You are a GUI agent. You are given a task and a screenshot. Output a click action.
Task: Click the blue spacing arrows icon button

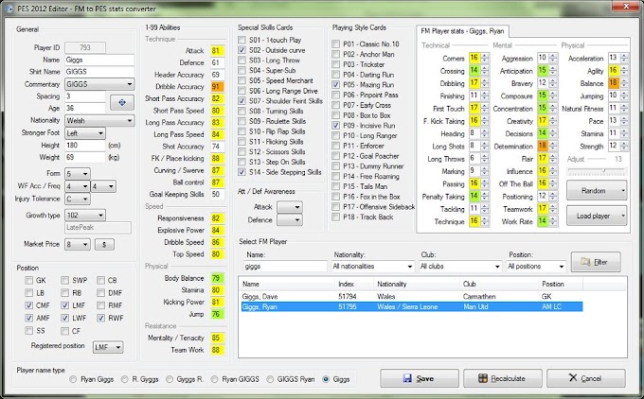[x=122, y=102]
